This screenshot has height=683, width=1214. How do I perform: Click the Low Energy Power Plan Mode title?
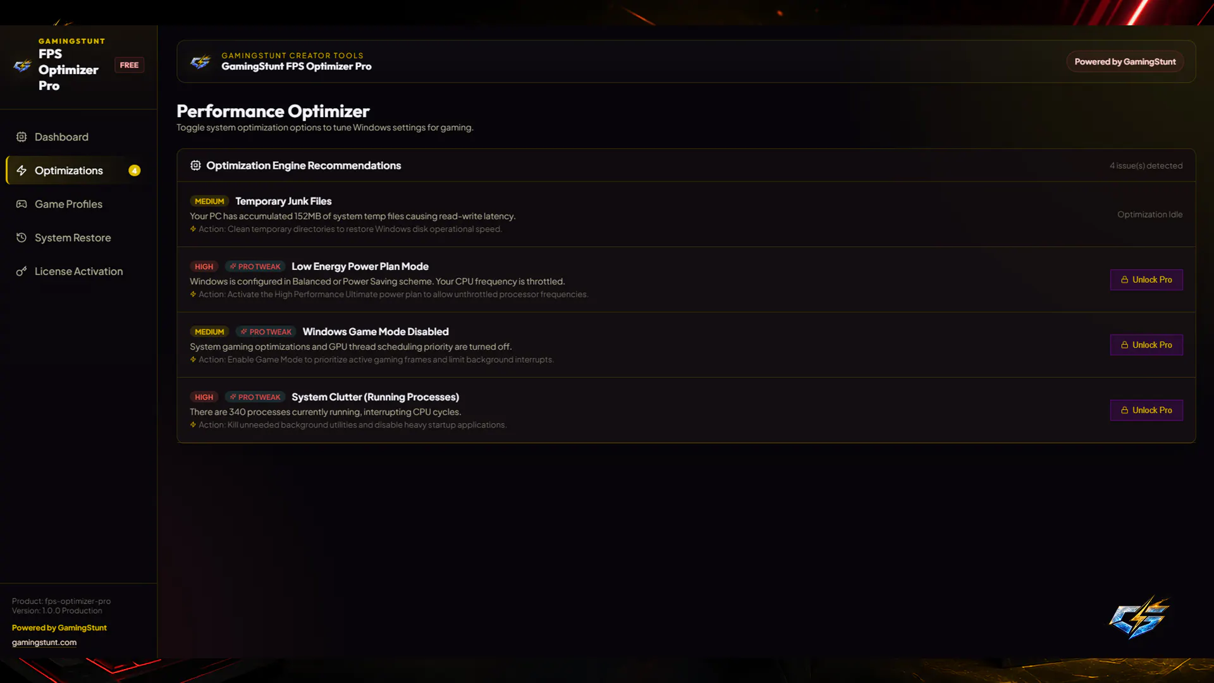(360, 266)
